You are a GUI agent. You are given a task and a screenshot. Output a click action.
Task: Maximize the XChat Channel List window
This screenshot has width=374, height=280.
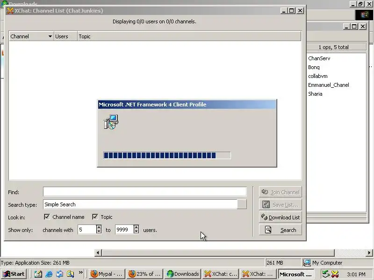coord(291,11)
